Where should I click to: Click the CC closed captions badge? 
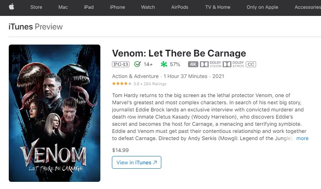pyautogui.click(x=251, y=64)
